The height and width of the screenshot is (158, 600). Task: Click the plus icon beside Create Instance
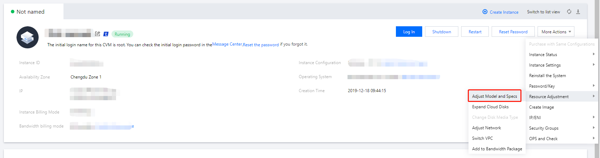coord(485,12)
